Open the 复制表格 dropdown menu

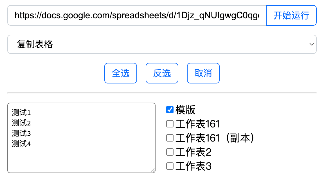[x=162, y=44]
